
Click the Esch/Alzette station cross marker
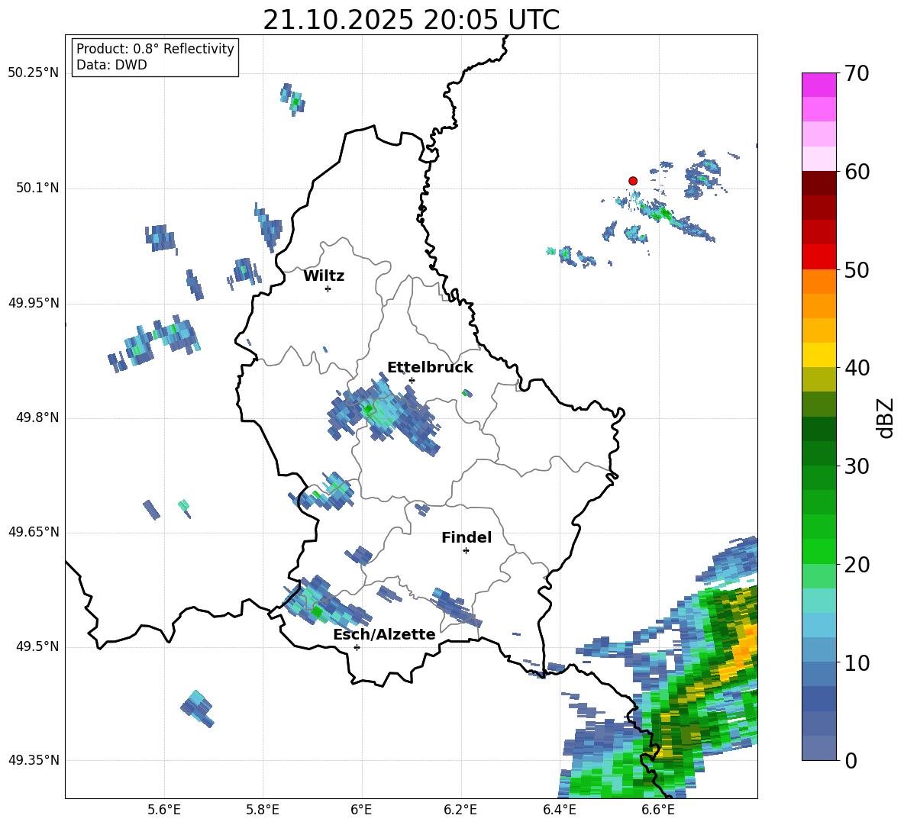pos(357,647)
